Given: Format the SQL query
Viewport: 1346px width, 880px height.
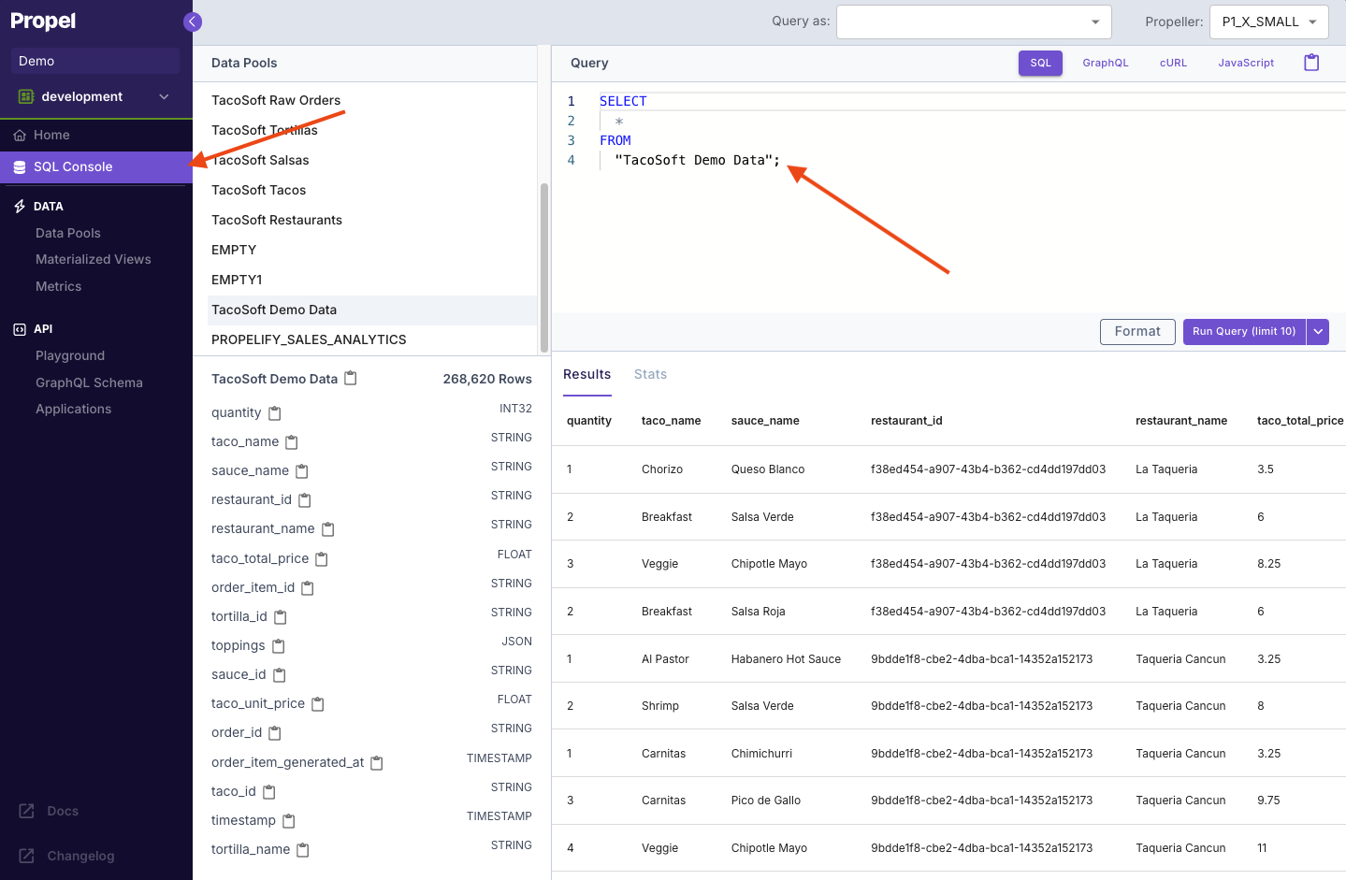Looking at the screenshot, I should click(x=1136, y=331).
